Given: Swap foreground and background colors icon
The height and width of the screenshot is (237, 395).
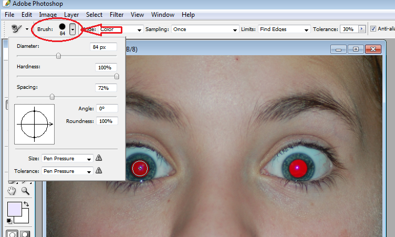Looking at the screenshot, I should point(26,204).
